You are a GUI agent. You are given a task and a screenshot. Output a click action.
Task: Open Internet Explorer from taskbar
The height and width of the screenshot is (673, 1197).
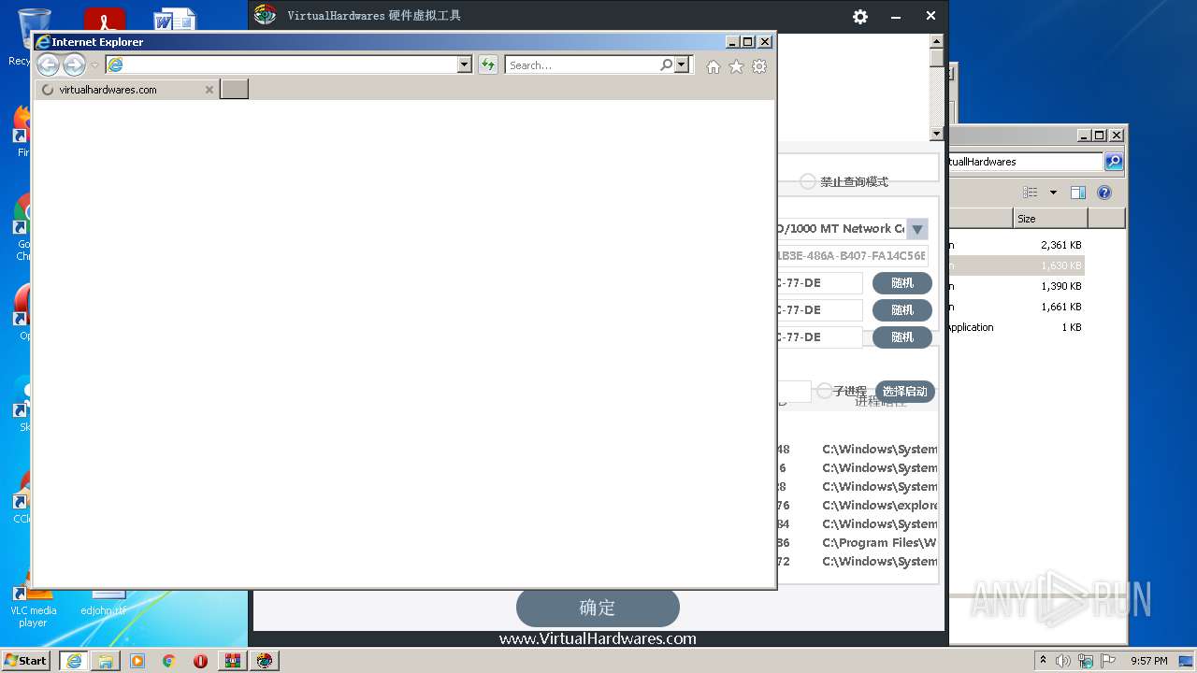point(74,661)
